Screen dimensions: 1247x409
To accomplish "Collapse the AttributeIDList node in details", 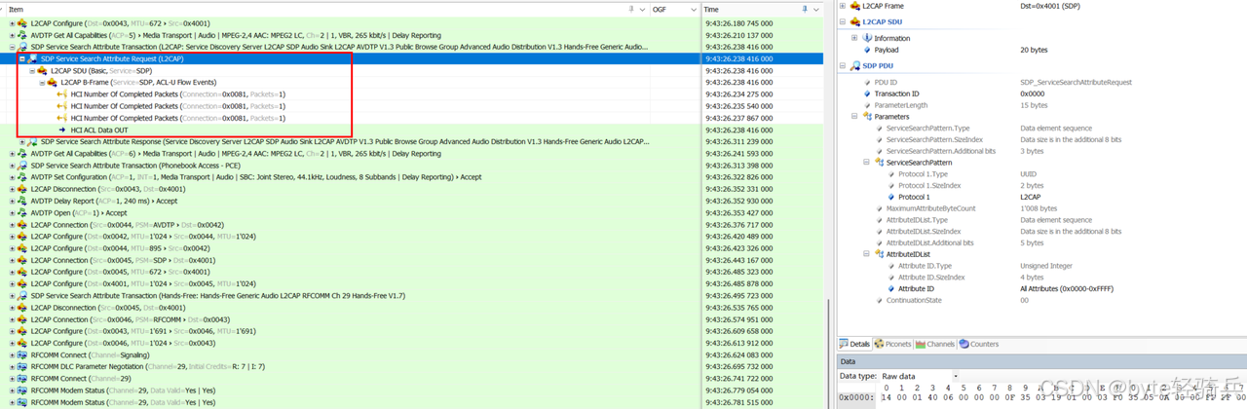I will 866,254.
